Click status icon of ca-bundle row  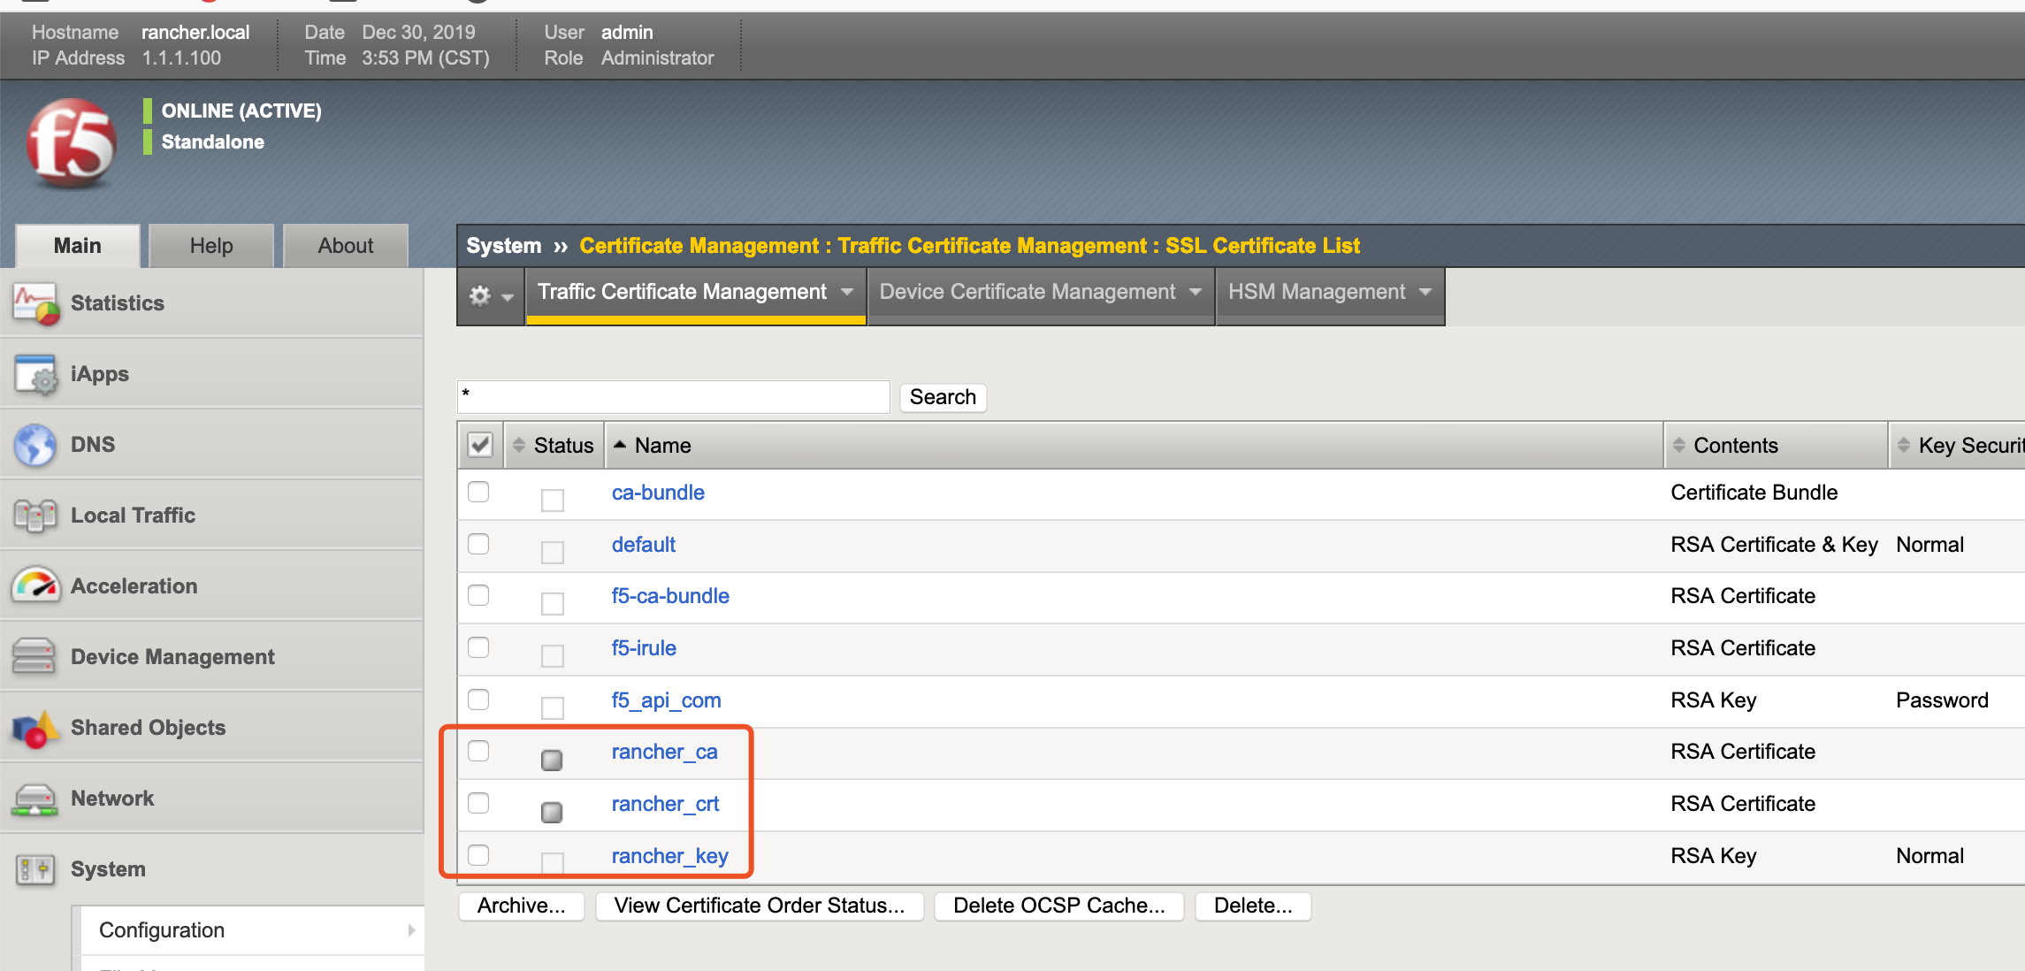click(x=553, y=501)
